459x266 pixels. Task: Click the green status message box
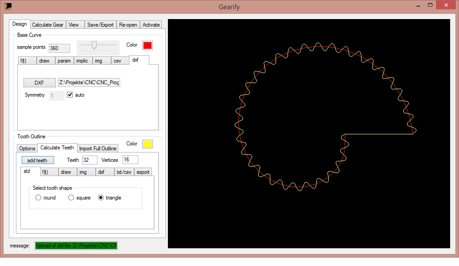[76, 246]
